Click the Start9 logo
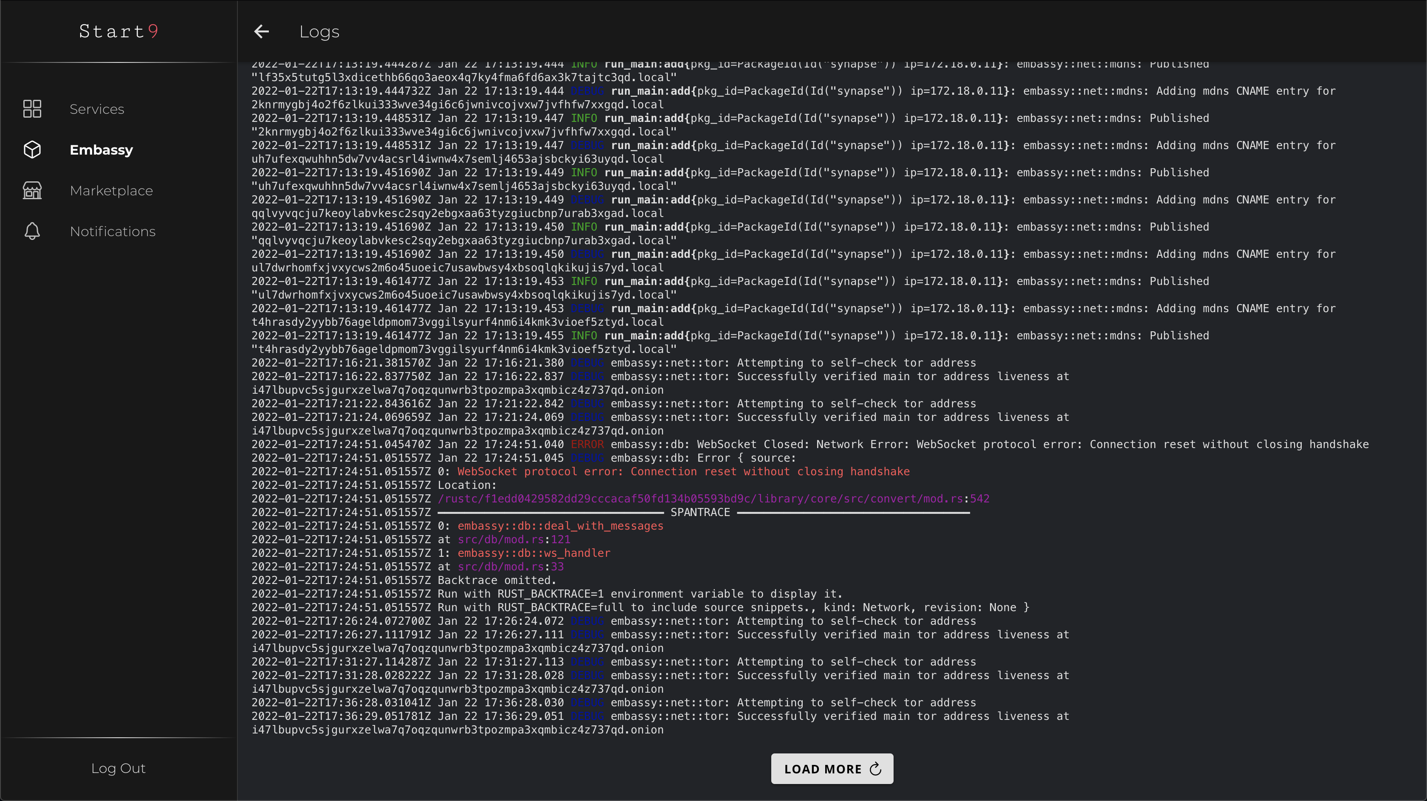 pos(118,31)
